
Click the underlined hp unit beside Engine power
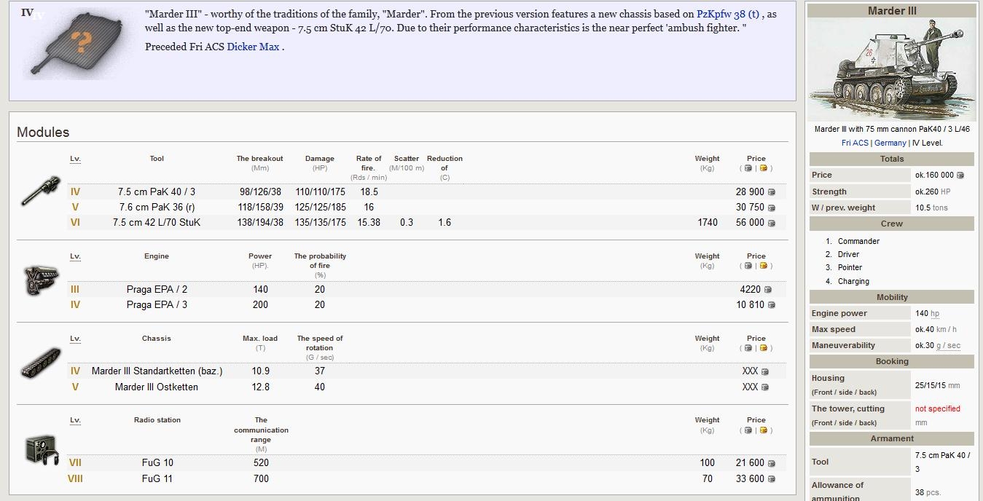(935, 314)
